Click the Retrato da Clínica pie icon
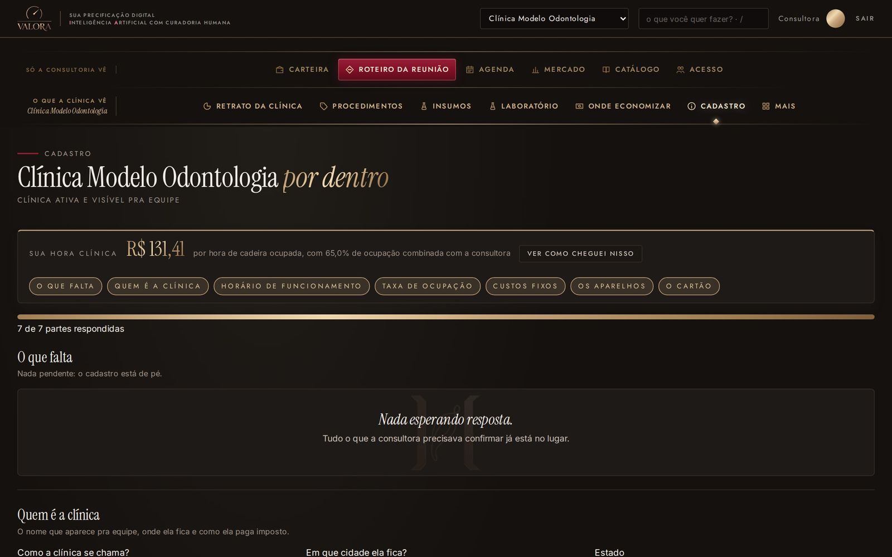 point(207,106)
